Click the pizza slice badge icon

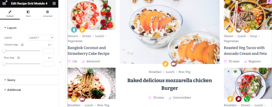(x=239, y=99)
